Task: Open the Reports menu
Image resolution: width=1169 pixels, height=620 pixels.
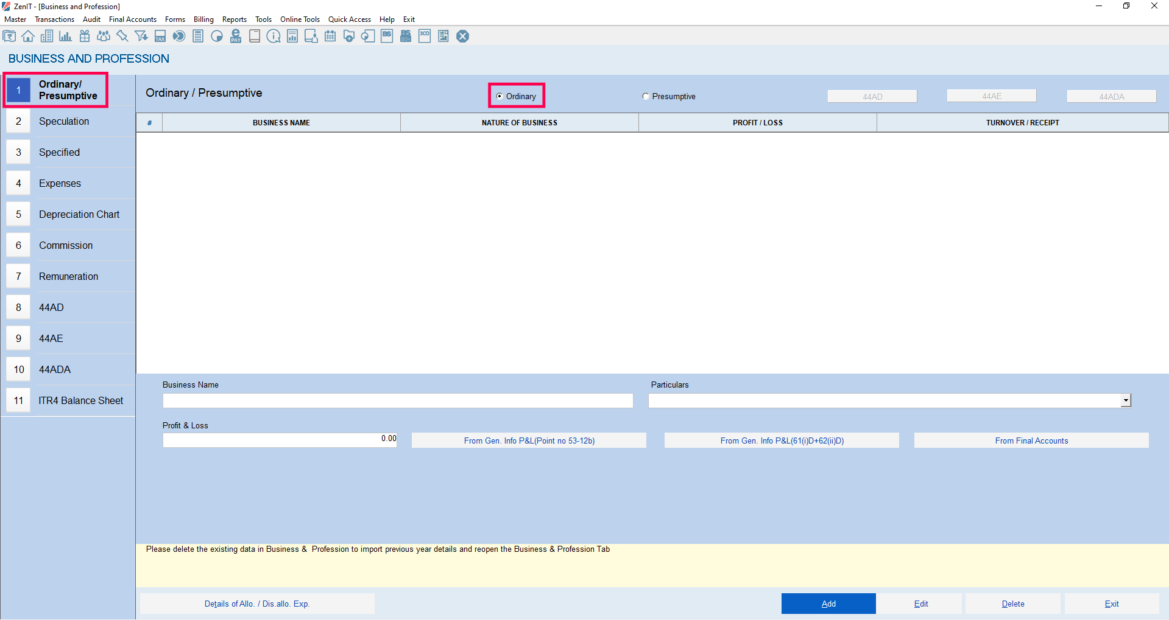Action: point(235,19)
